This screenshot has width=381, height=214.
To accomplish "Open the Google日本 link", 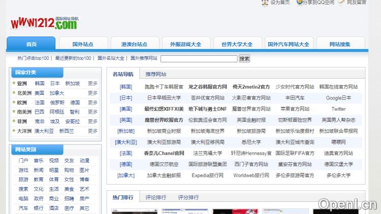I will [338, 98].
